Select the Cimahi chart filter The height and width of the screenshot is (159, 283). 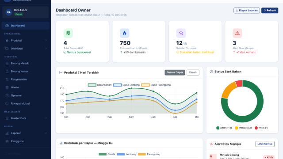[193, 72]
